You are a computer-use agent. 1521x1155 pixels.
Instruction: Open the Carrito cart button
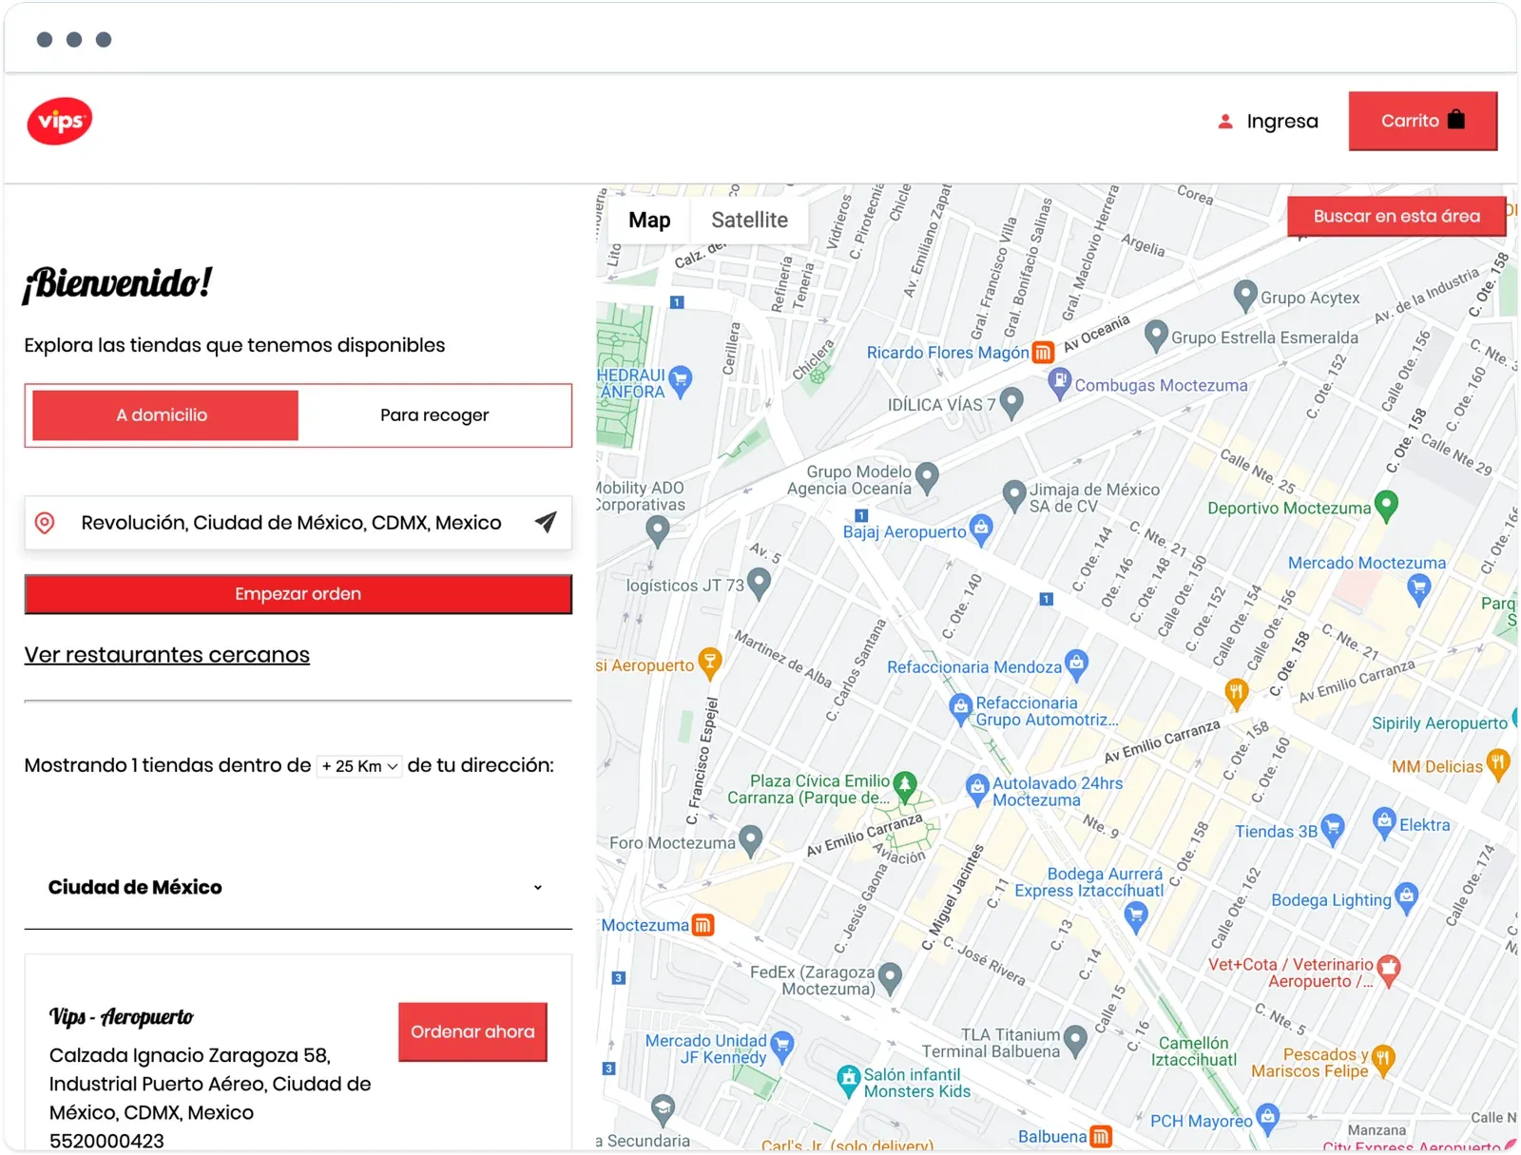pos(1423,121)
